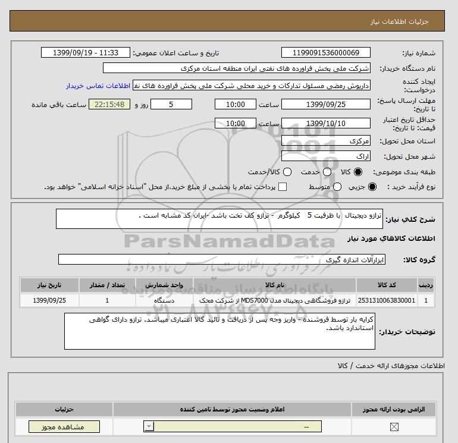458x443 pixels.
Task: Click the کد کالا column header
Action: point(387,285)
